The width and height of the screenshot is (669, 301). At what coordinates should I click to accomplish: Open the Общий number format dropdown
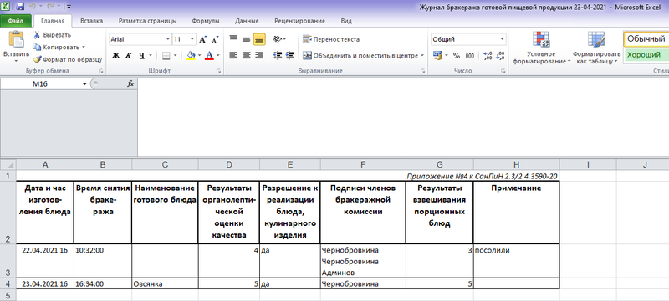coord(503,39)
